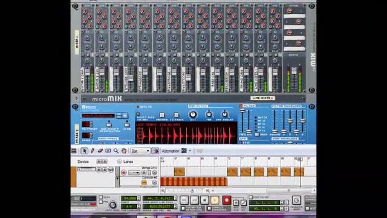Click the red Record transport button
The image size is (387, 218).
[226, 200]
